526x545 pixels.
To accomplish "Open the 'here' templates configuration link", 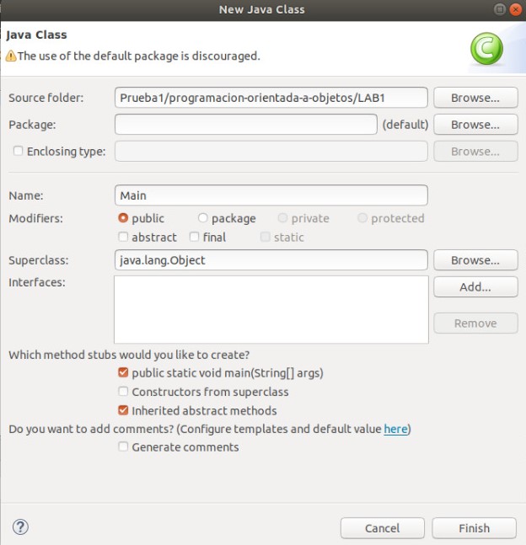I will [395, 430].
